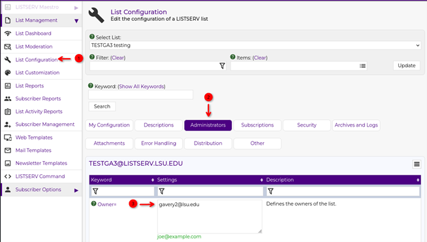Click the help icon beside Owner= keyword

coord(93,204)
